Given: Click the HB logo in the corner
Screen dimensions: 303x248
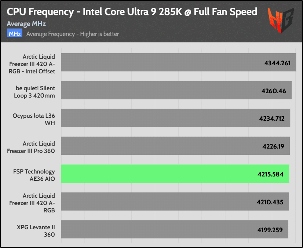Looking at the screenshot, I should click(281, 20).
